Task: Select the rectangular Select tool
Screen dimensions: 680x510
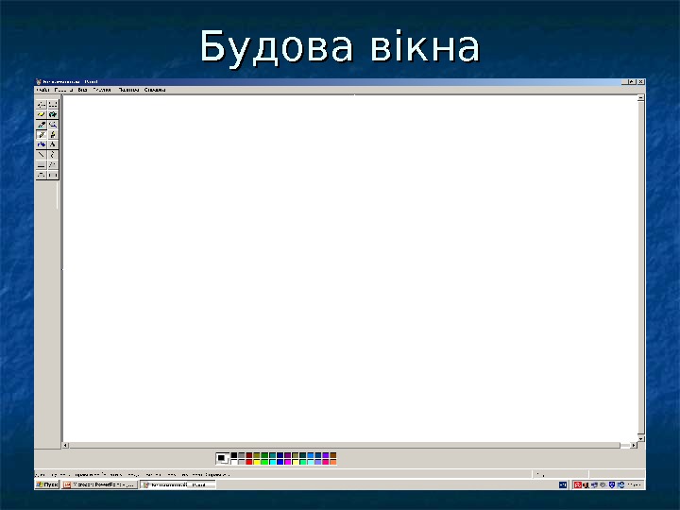Action: pyautogui.click(x=53, y=105)
